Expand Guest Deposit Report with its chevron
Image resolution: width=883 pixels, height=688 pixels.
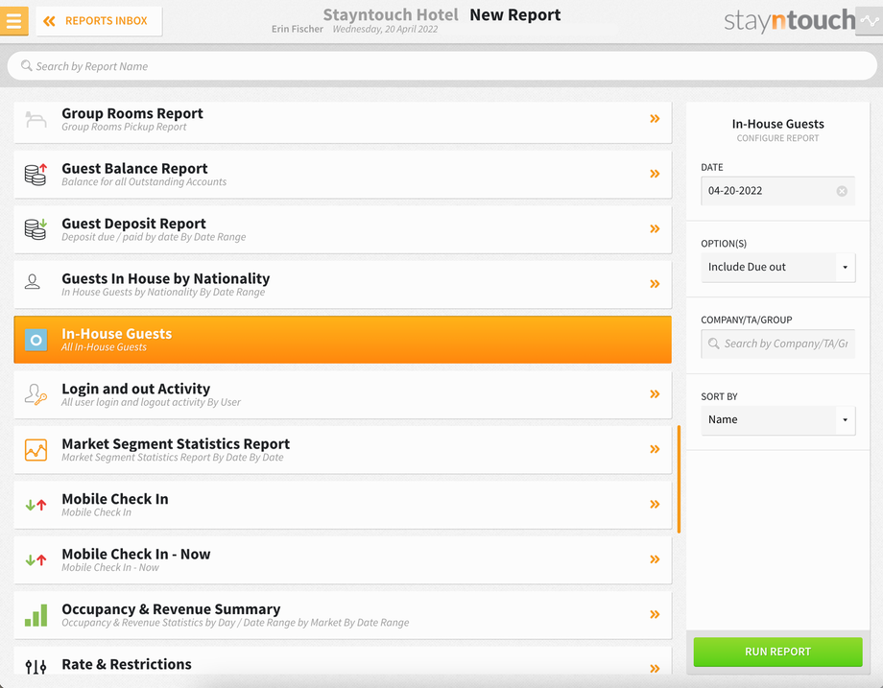click(x=655, y=229)
